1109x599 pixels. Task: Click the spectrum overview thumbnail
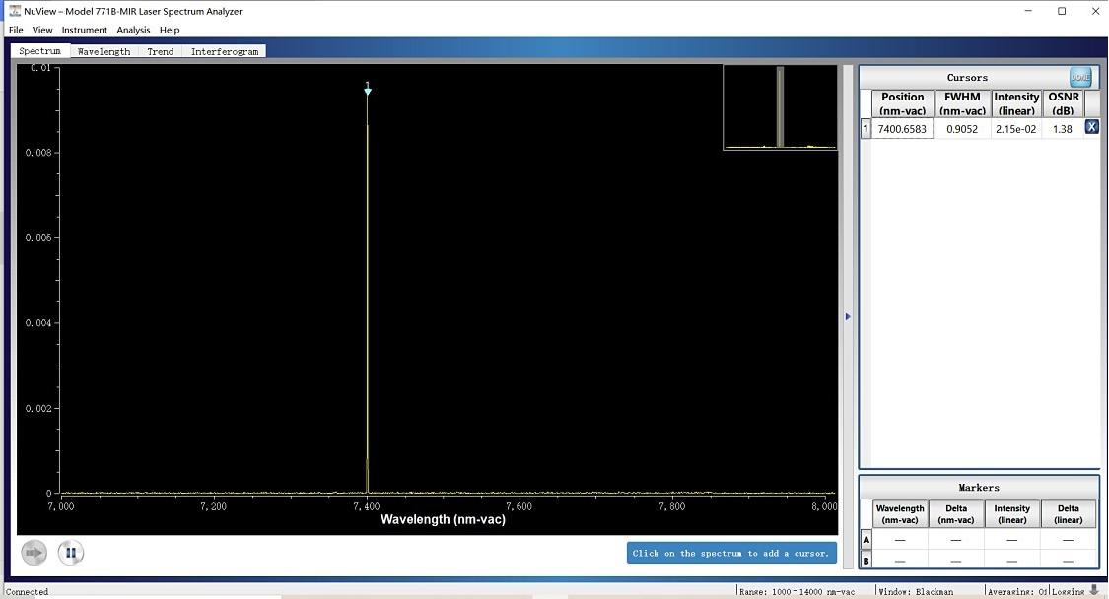click(x=780, y=107)
